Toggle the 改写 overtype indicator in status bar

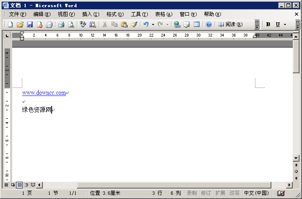[x=234, y=193]
